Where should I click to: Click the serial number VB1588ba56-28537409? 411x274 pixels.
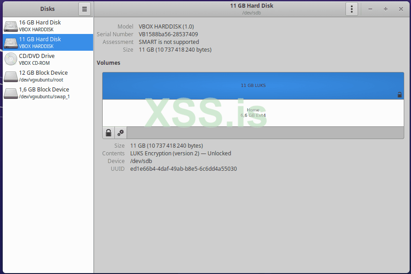pos(168,34)
